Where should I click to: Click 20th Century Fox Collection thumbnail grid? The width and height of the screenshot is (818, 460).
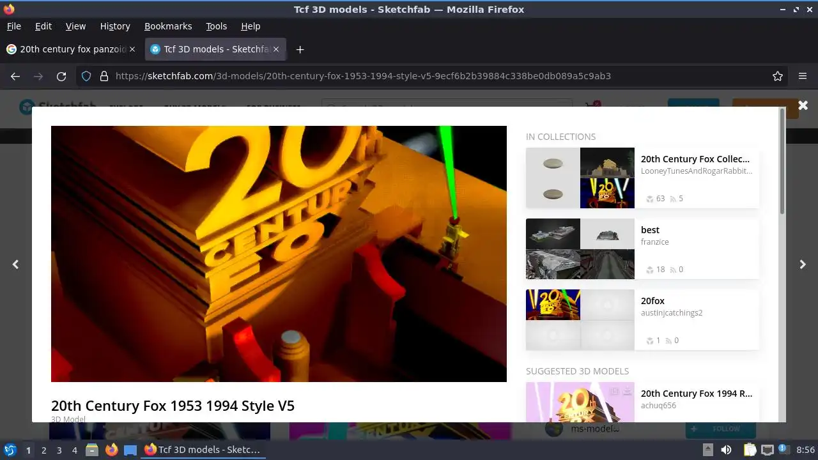tap(580, 178)
